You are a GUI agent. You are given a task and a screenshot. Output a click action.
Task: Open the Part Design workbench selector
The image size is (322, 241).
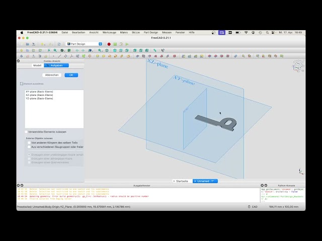tap(85, 44)
